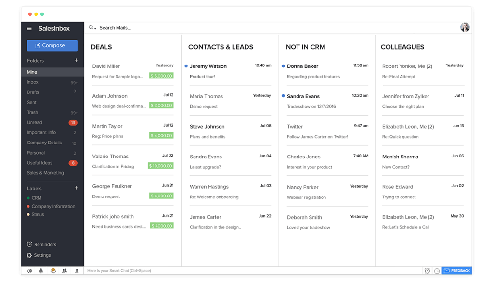Open the group contacts icon in the chat bar
The height and width of the screenshot is (287, 493).
point(65,271)
